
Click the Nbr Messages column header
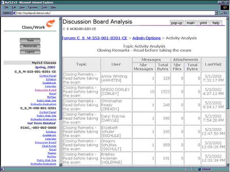(x=143, y=67)
